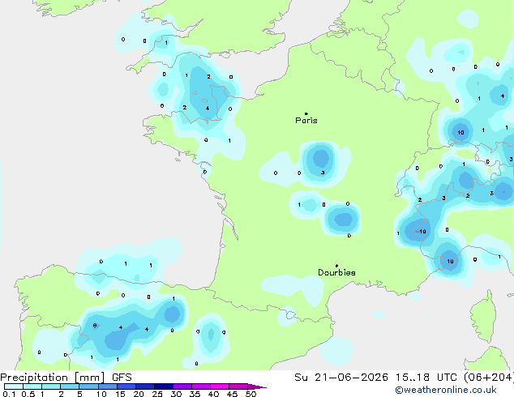Select the 1–2 mm legend swatch
The height and width of the screenshot is (397, 514).
(51, 386)
